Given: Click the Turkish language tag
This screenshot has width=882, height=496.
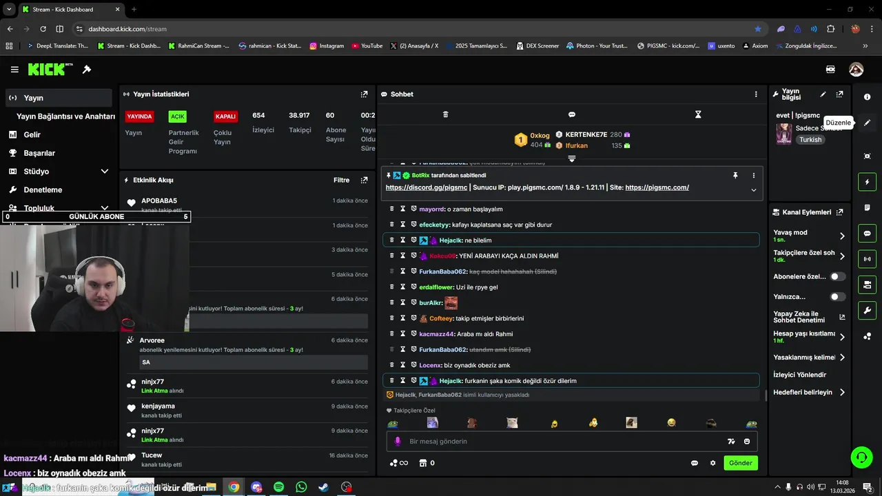Looking at the screenshot, I should pos(810,140).
